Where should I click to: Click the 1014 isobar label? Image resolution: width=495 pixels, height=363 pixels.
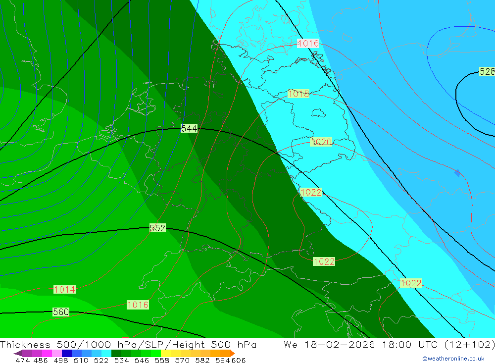coord(64,289)
